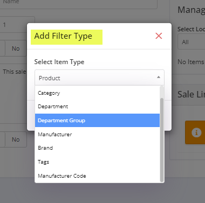Choose the Department option
The width and height of the screenshot is (205, 203).
pos(97,107)
